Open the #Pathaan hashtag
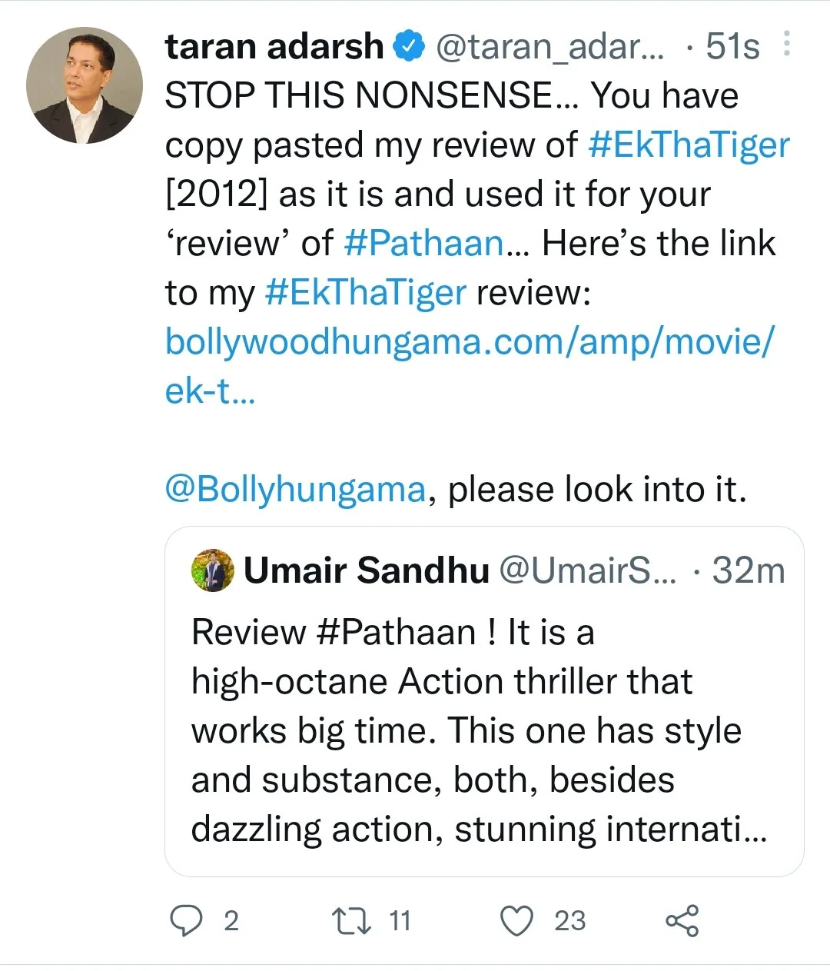The image size is (830, 971). coord(422,242)
